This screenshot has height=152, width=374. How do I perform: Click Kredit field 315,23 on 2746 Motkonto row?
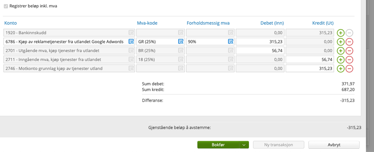tap(310, 68)
